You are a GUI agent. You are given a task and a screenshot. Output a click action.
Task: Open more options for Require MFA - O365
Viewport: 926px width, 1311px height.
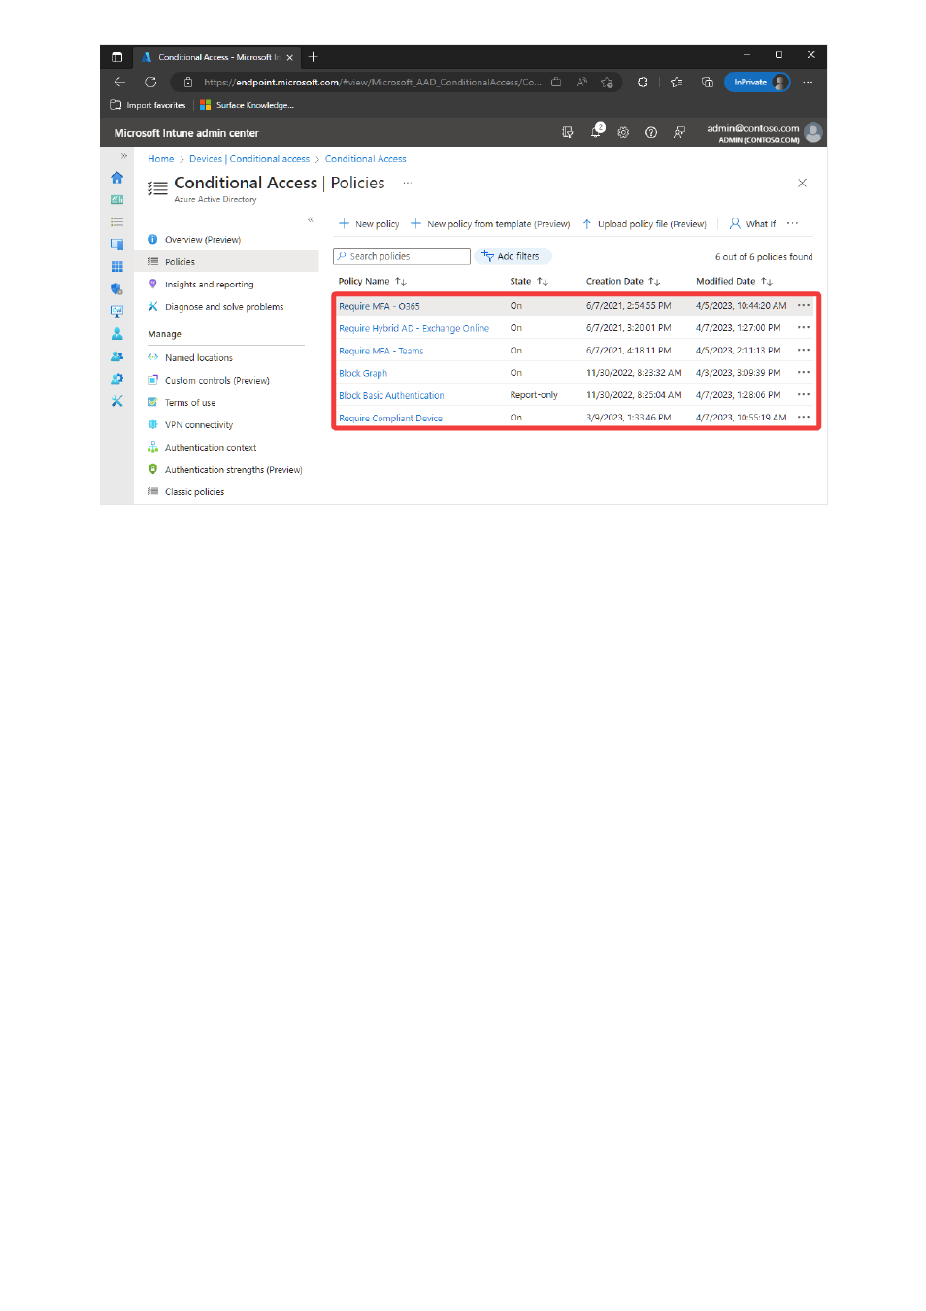[804, 306]
